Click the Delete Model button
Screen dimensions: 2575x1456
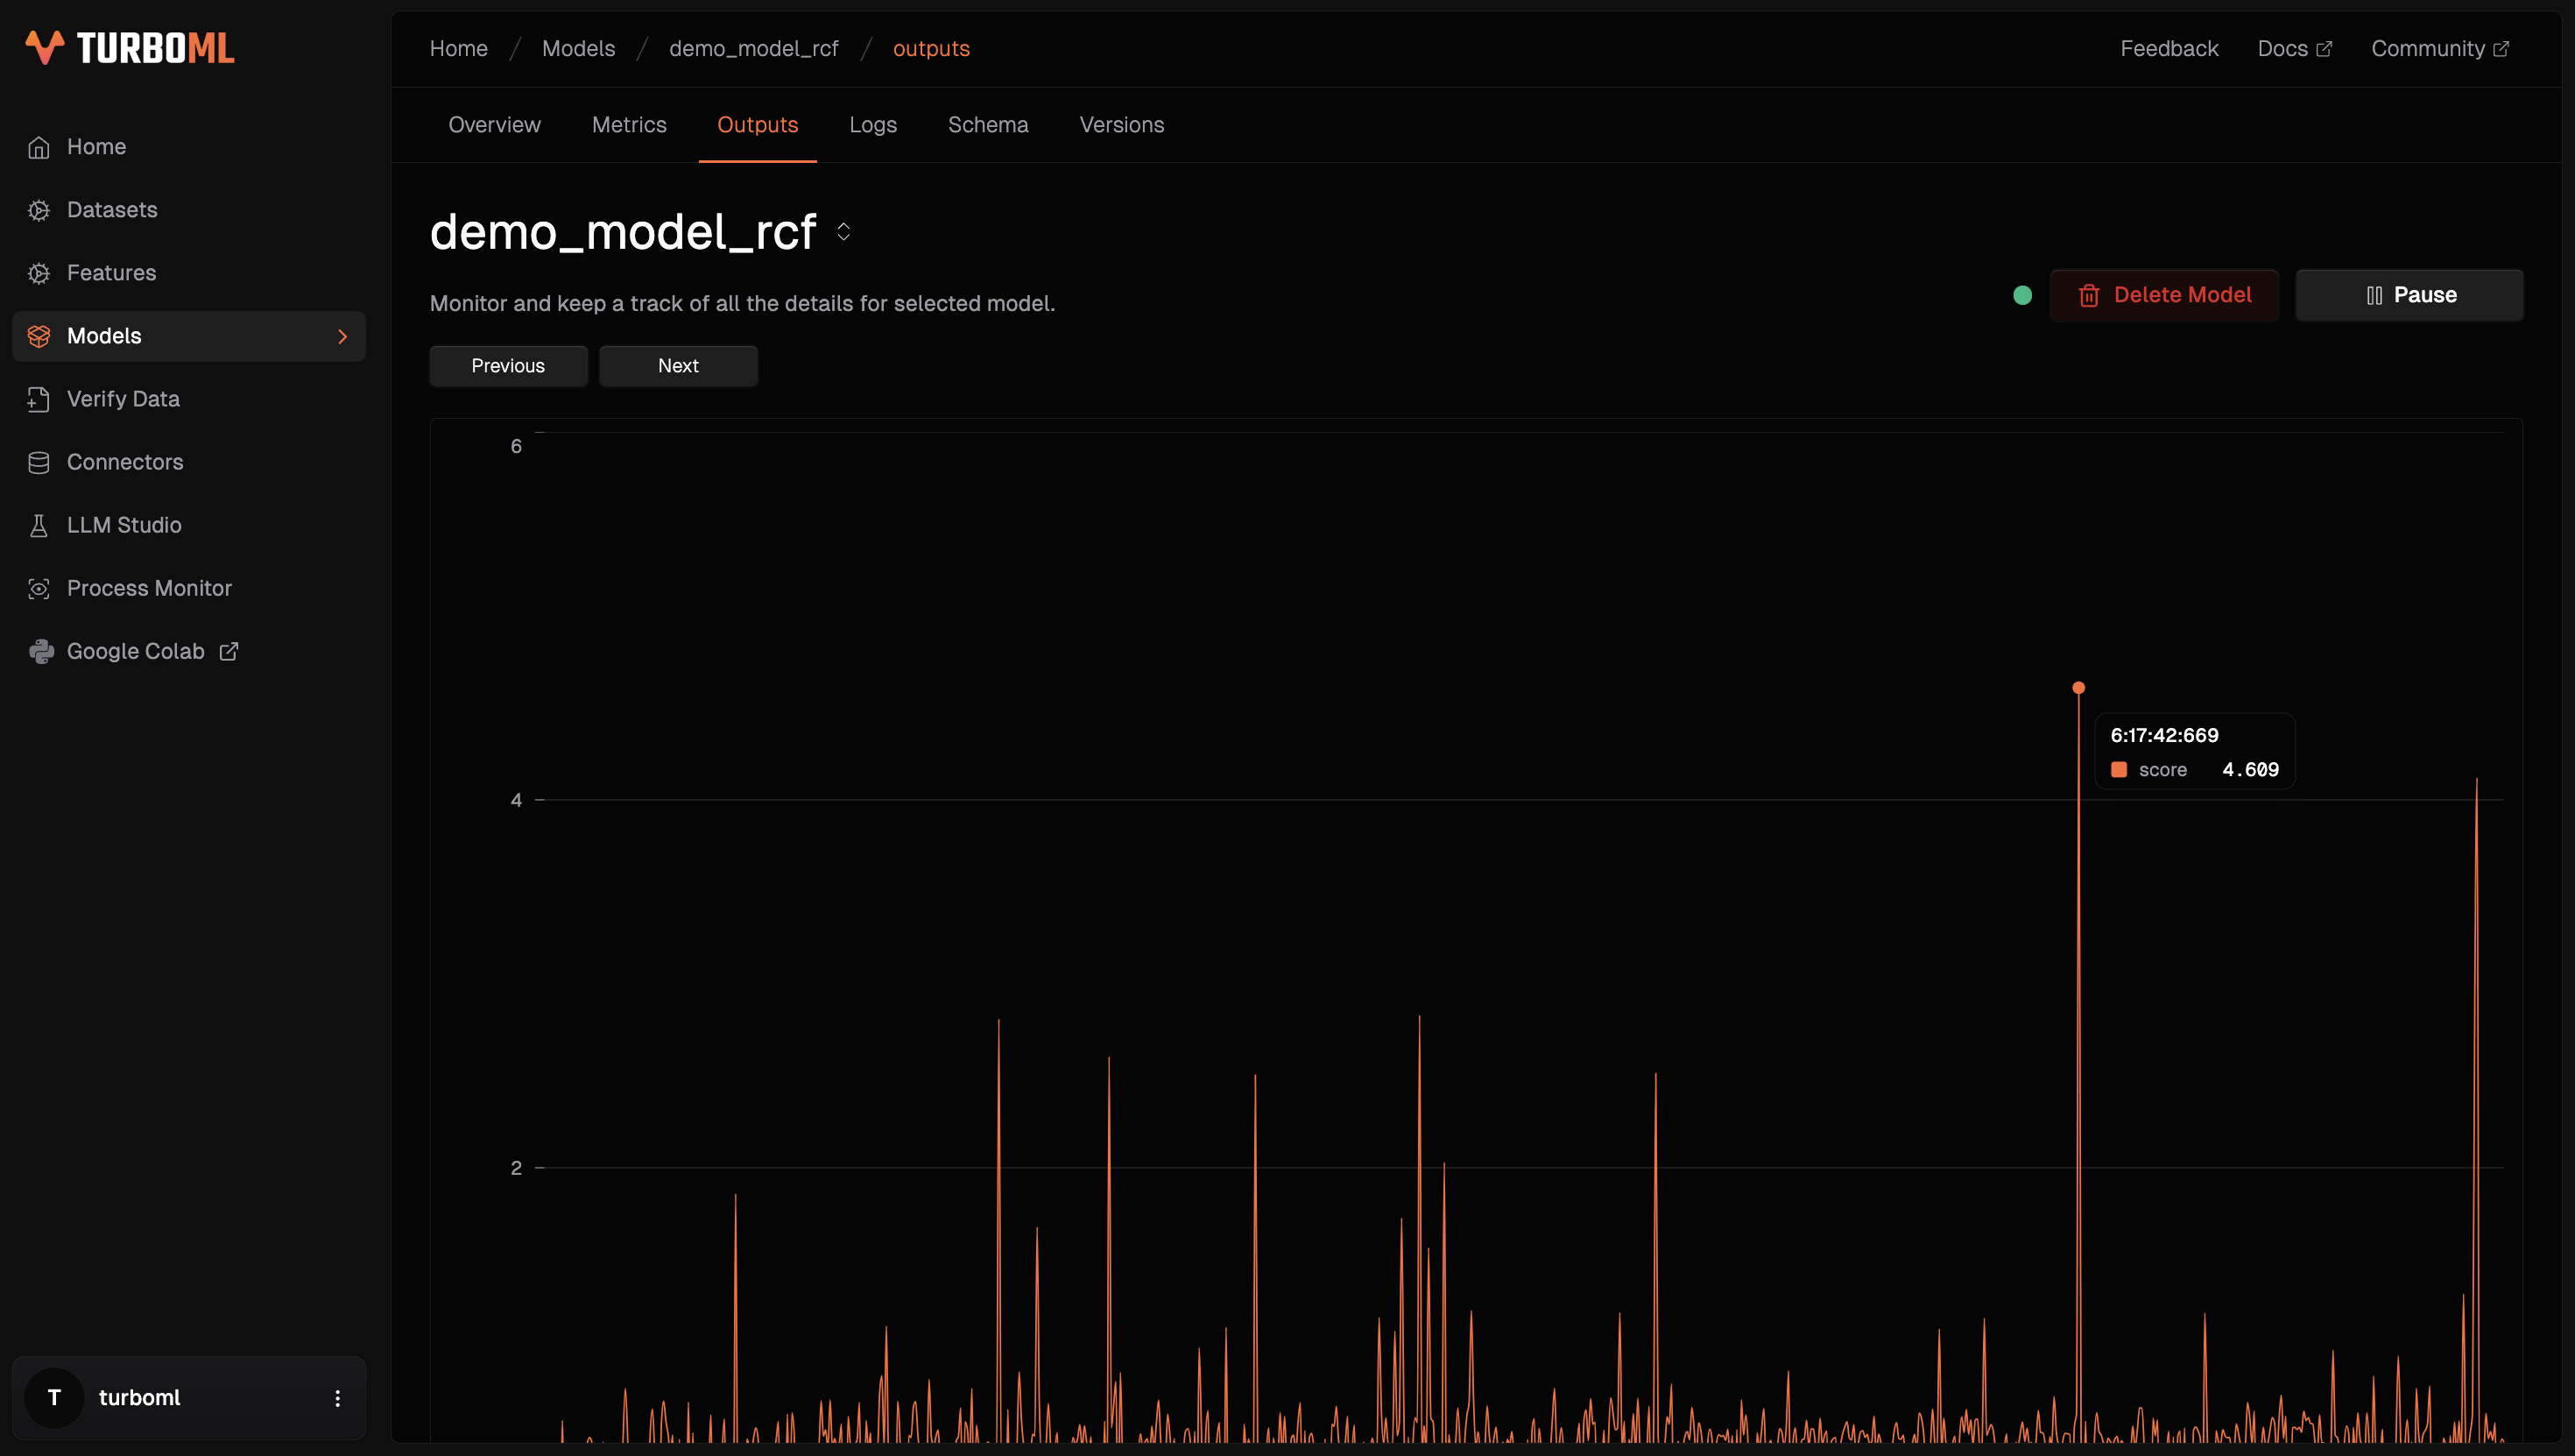tap(2164, 295)
